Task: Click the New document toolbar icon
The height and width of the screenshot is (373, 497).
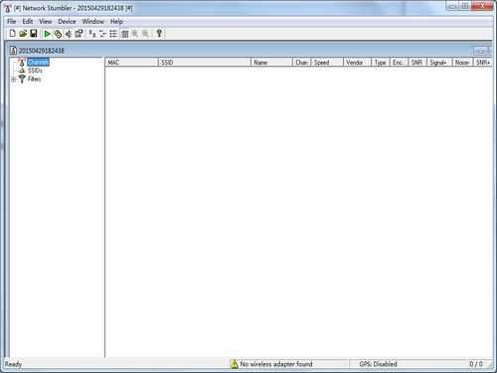Action: [13, 34]
